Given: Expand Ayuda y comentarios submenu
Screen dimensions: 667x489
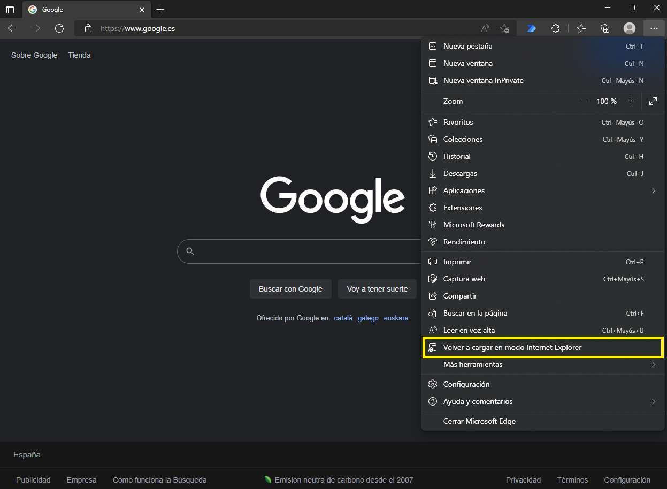Looking at the screenshot, I should point(543,401).
